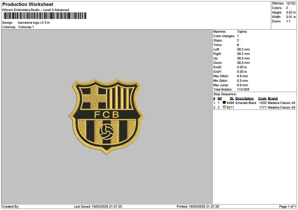Click the 'Brand' column header
The image size is (298, 210).
[x=273, y=99]
